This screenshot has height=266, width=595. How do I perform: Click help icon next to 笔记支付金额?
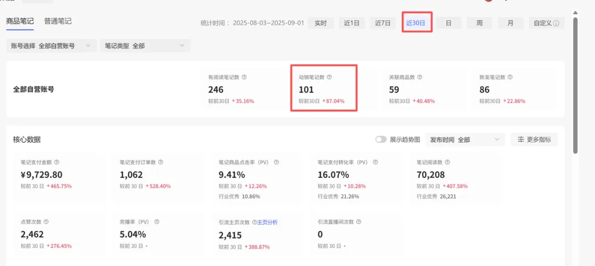coord(57,163)
